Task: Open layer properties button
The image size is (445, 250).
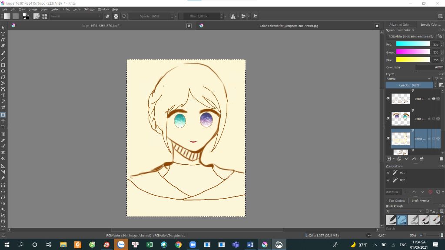Action: pos(422,159)
